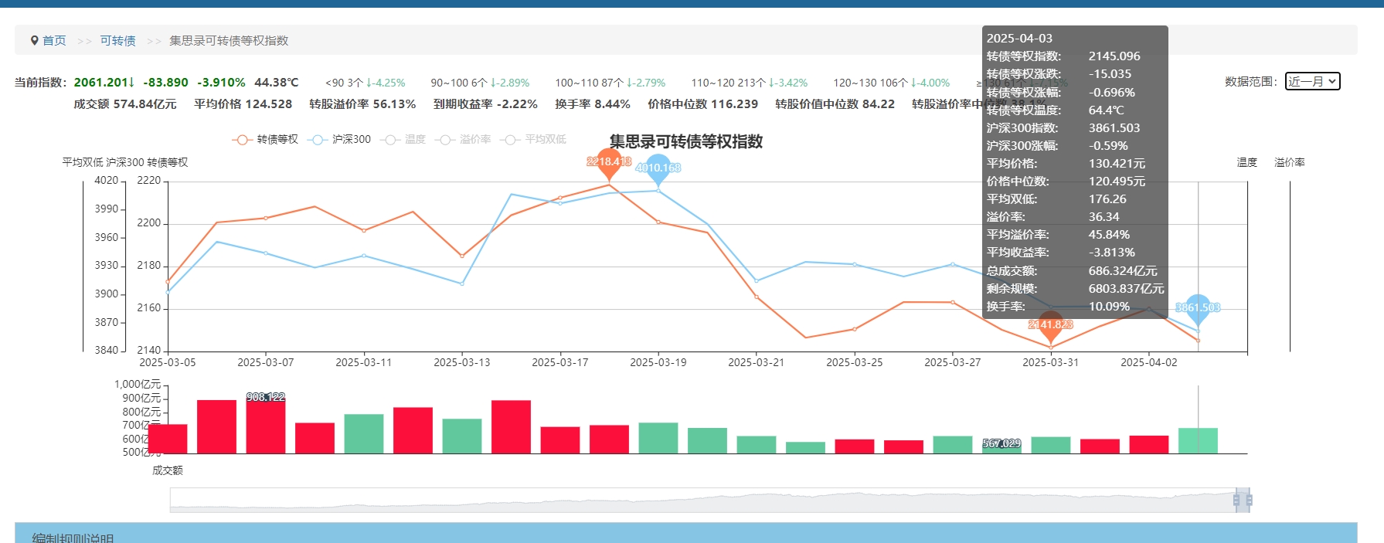The height and width of the screenshot is (543, 1384).
Task: Enable the 平均双低 legend series
Action: [533, 140]
